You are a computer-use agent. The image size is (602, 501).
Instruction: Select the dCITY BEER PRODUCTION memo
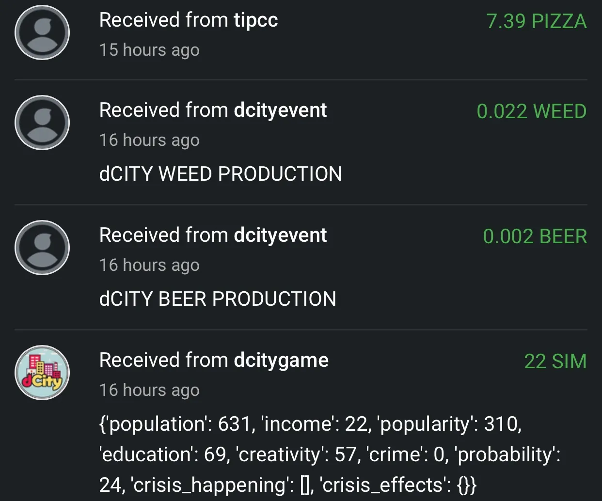click(218, 299)
